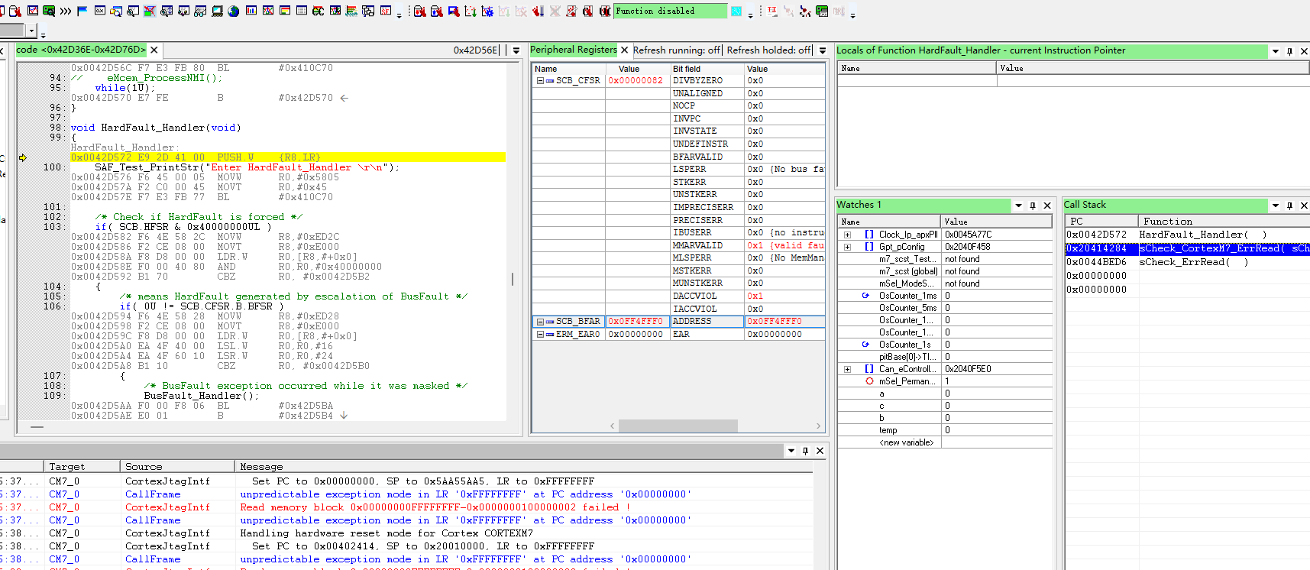Screen dimensions: 1310x570
Task: Click the 'Function disabled' green field
Action: click(x=671, y=11)
